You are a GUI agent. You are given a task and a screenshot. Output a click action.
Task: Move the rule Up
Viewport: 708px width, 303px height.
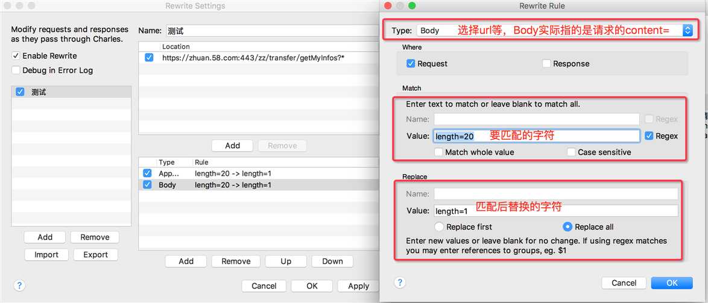(286, 261)
